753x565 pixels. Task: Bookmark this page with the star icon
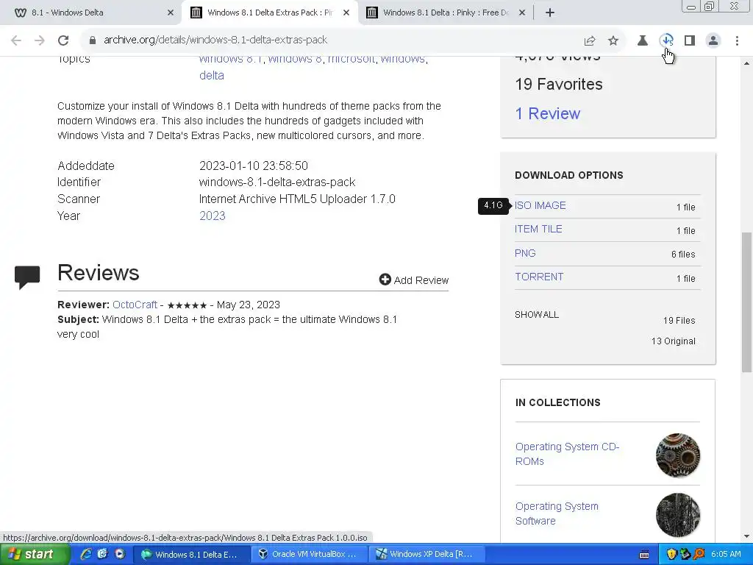coord(613,40)
